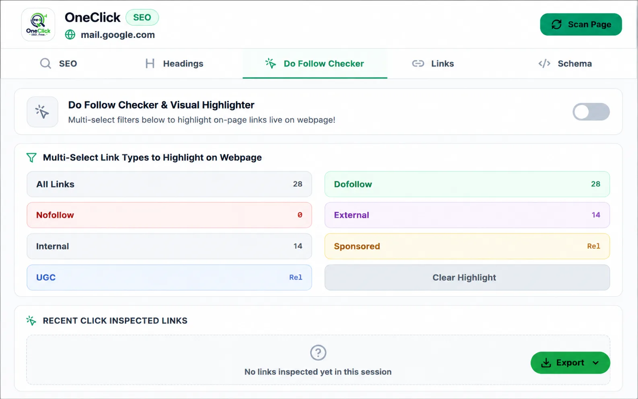Select the All Links filter
Screen dimensions: 638x399
169,184
